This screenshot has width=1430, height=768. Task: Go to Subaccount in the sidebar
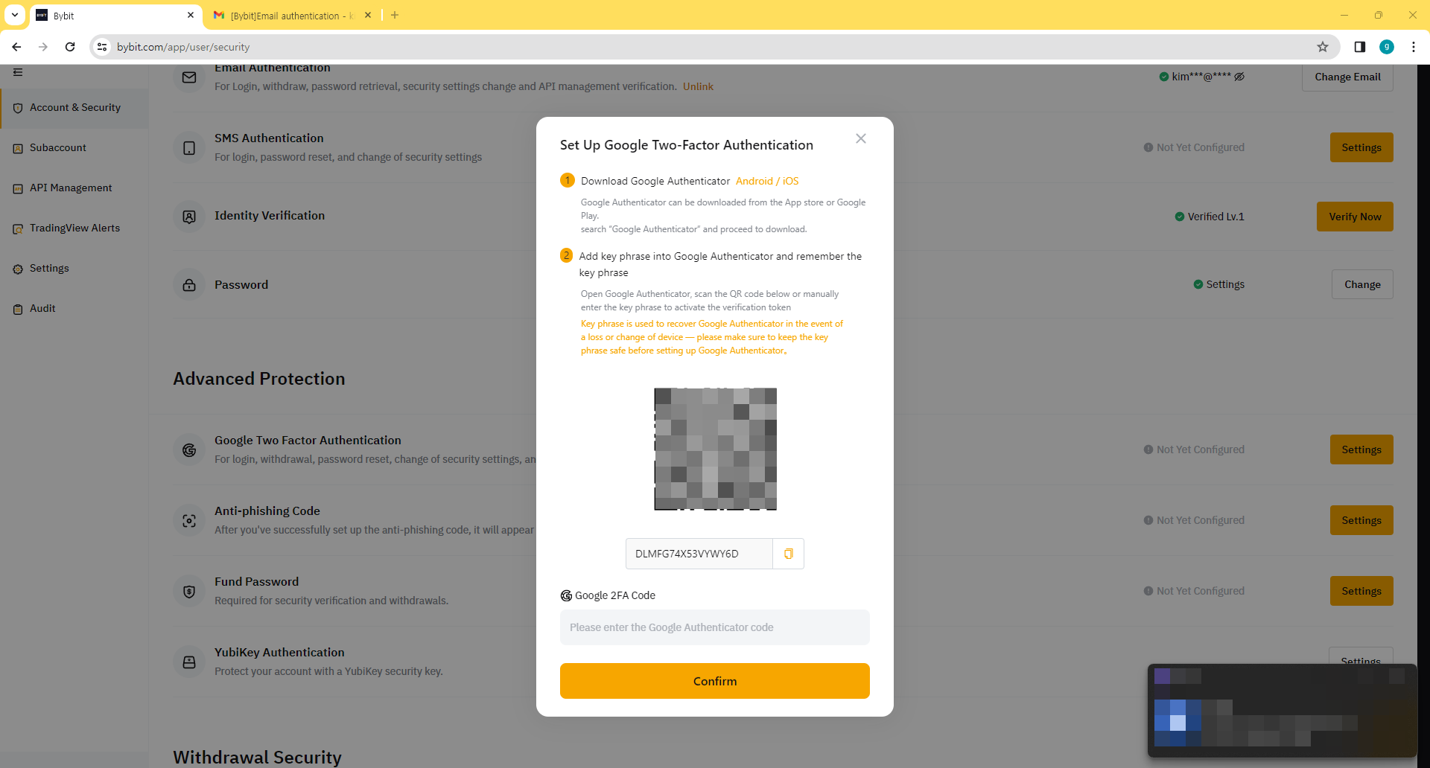(58, 148)
